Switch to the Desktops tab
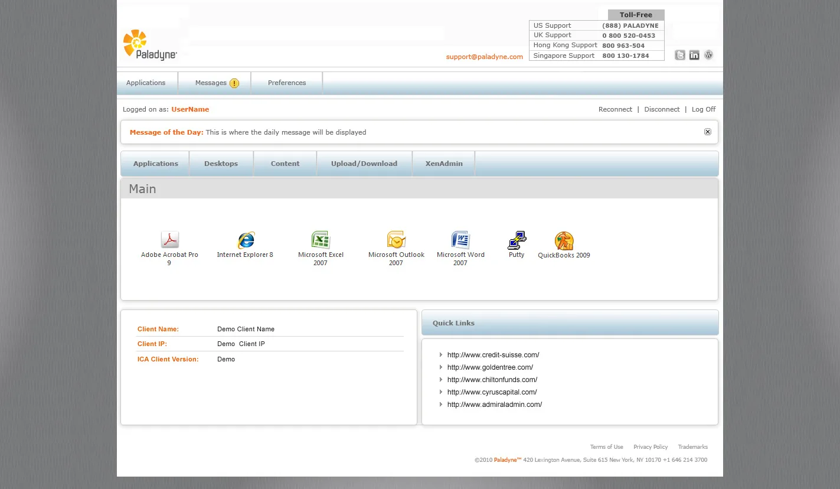The width and height of the screenshot is (840, 489). (x=221, y=164)
